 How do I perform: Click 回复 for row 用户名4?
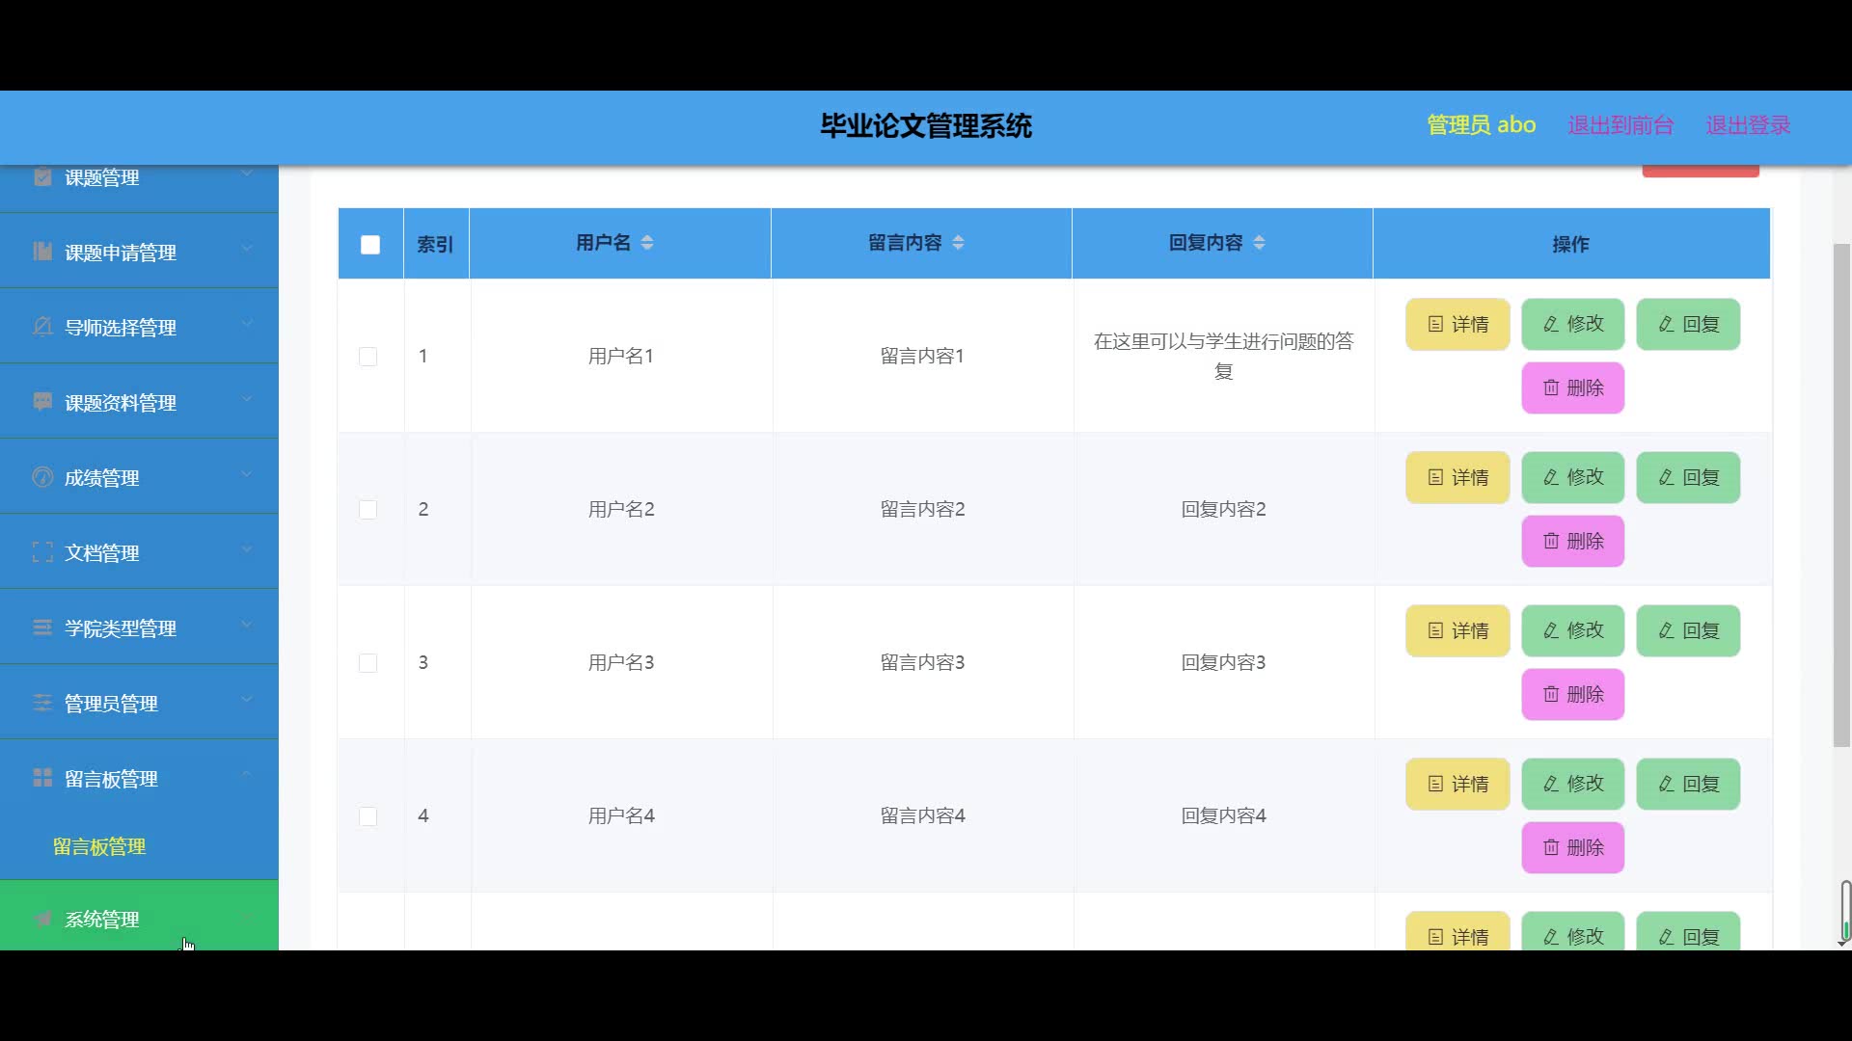[x=1688, y=784]
